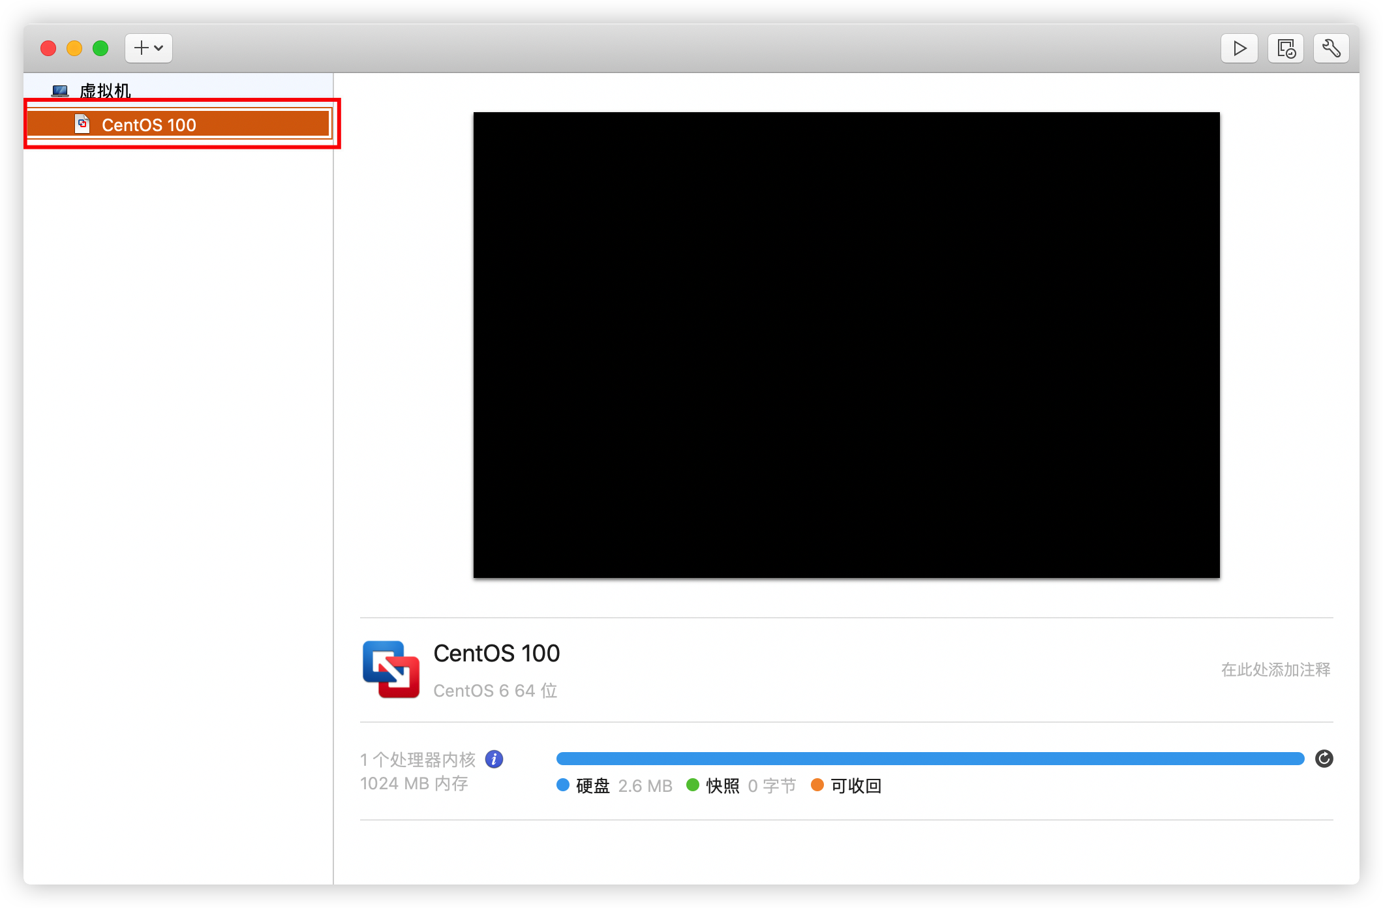The height and width of the screenshot is (908, 1383).
Task: Click the 可收回 orange legend dot
Action: coord(817,785)
